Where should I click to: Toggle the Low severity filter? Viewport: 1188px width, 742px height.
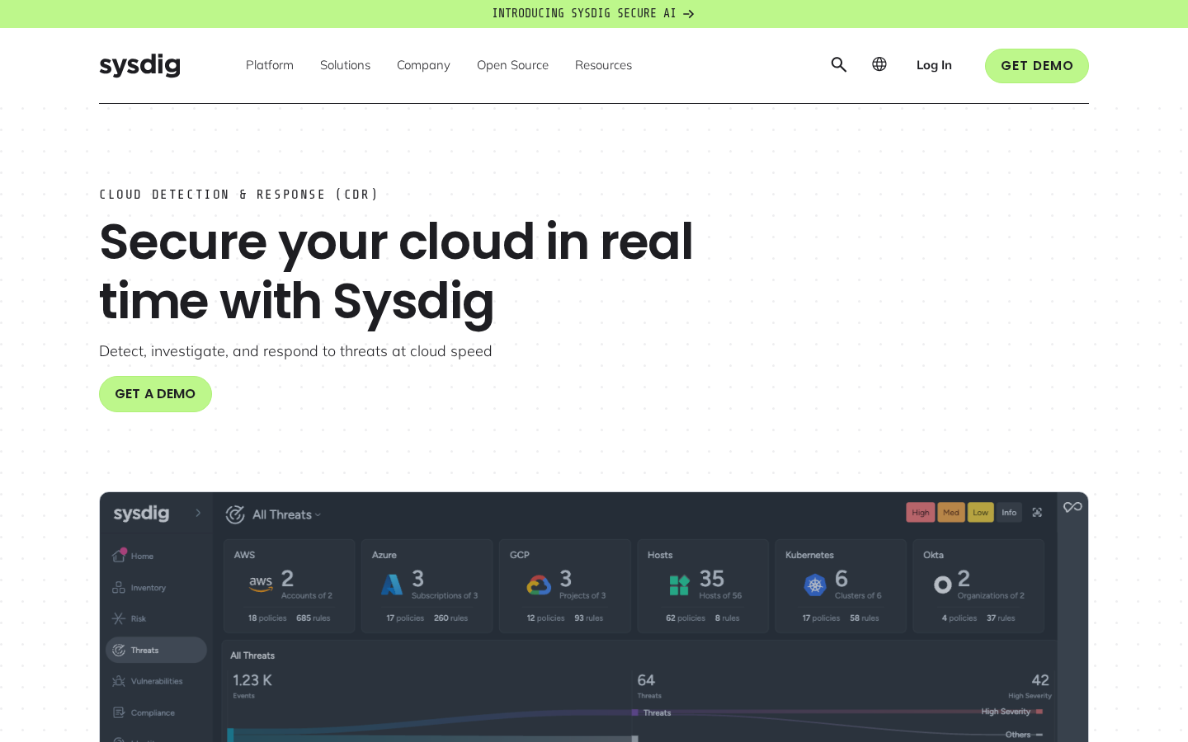980,512
